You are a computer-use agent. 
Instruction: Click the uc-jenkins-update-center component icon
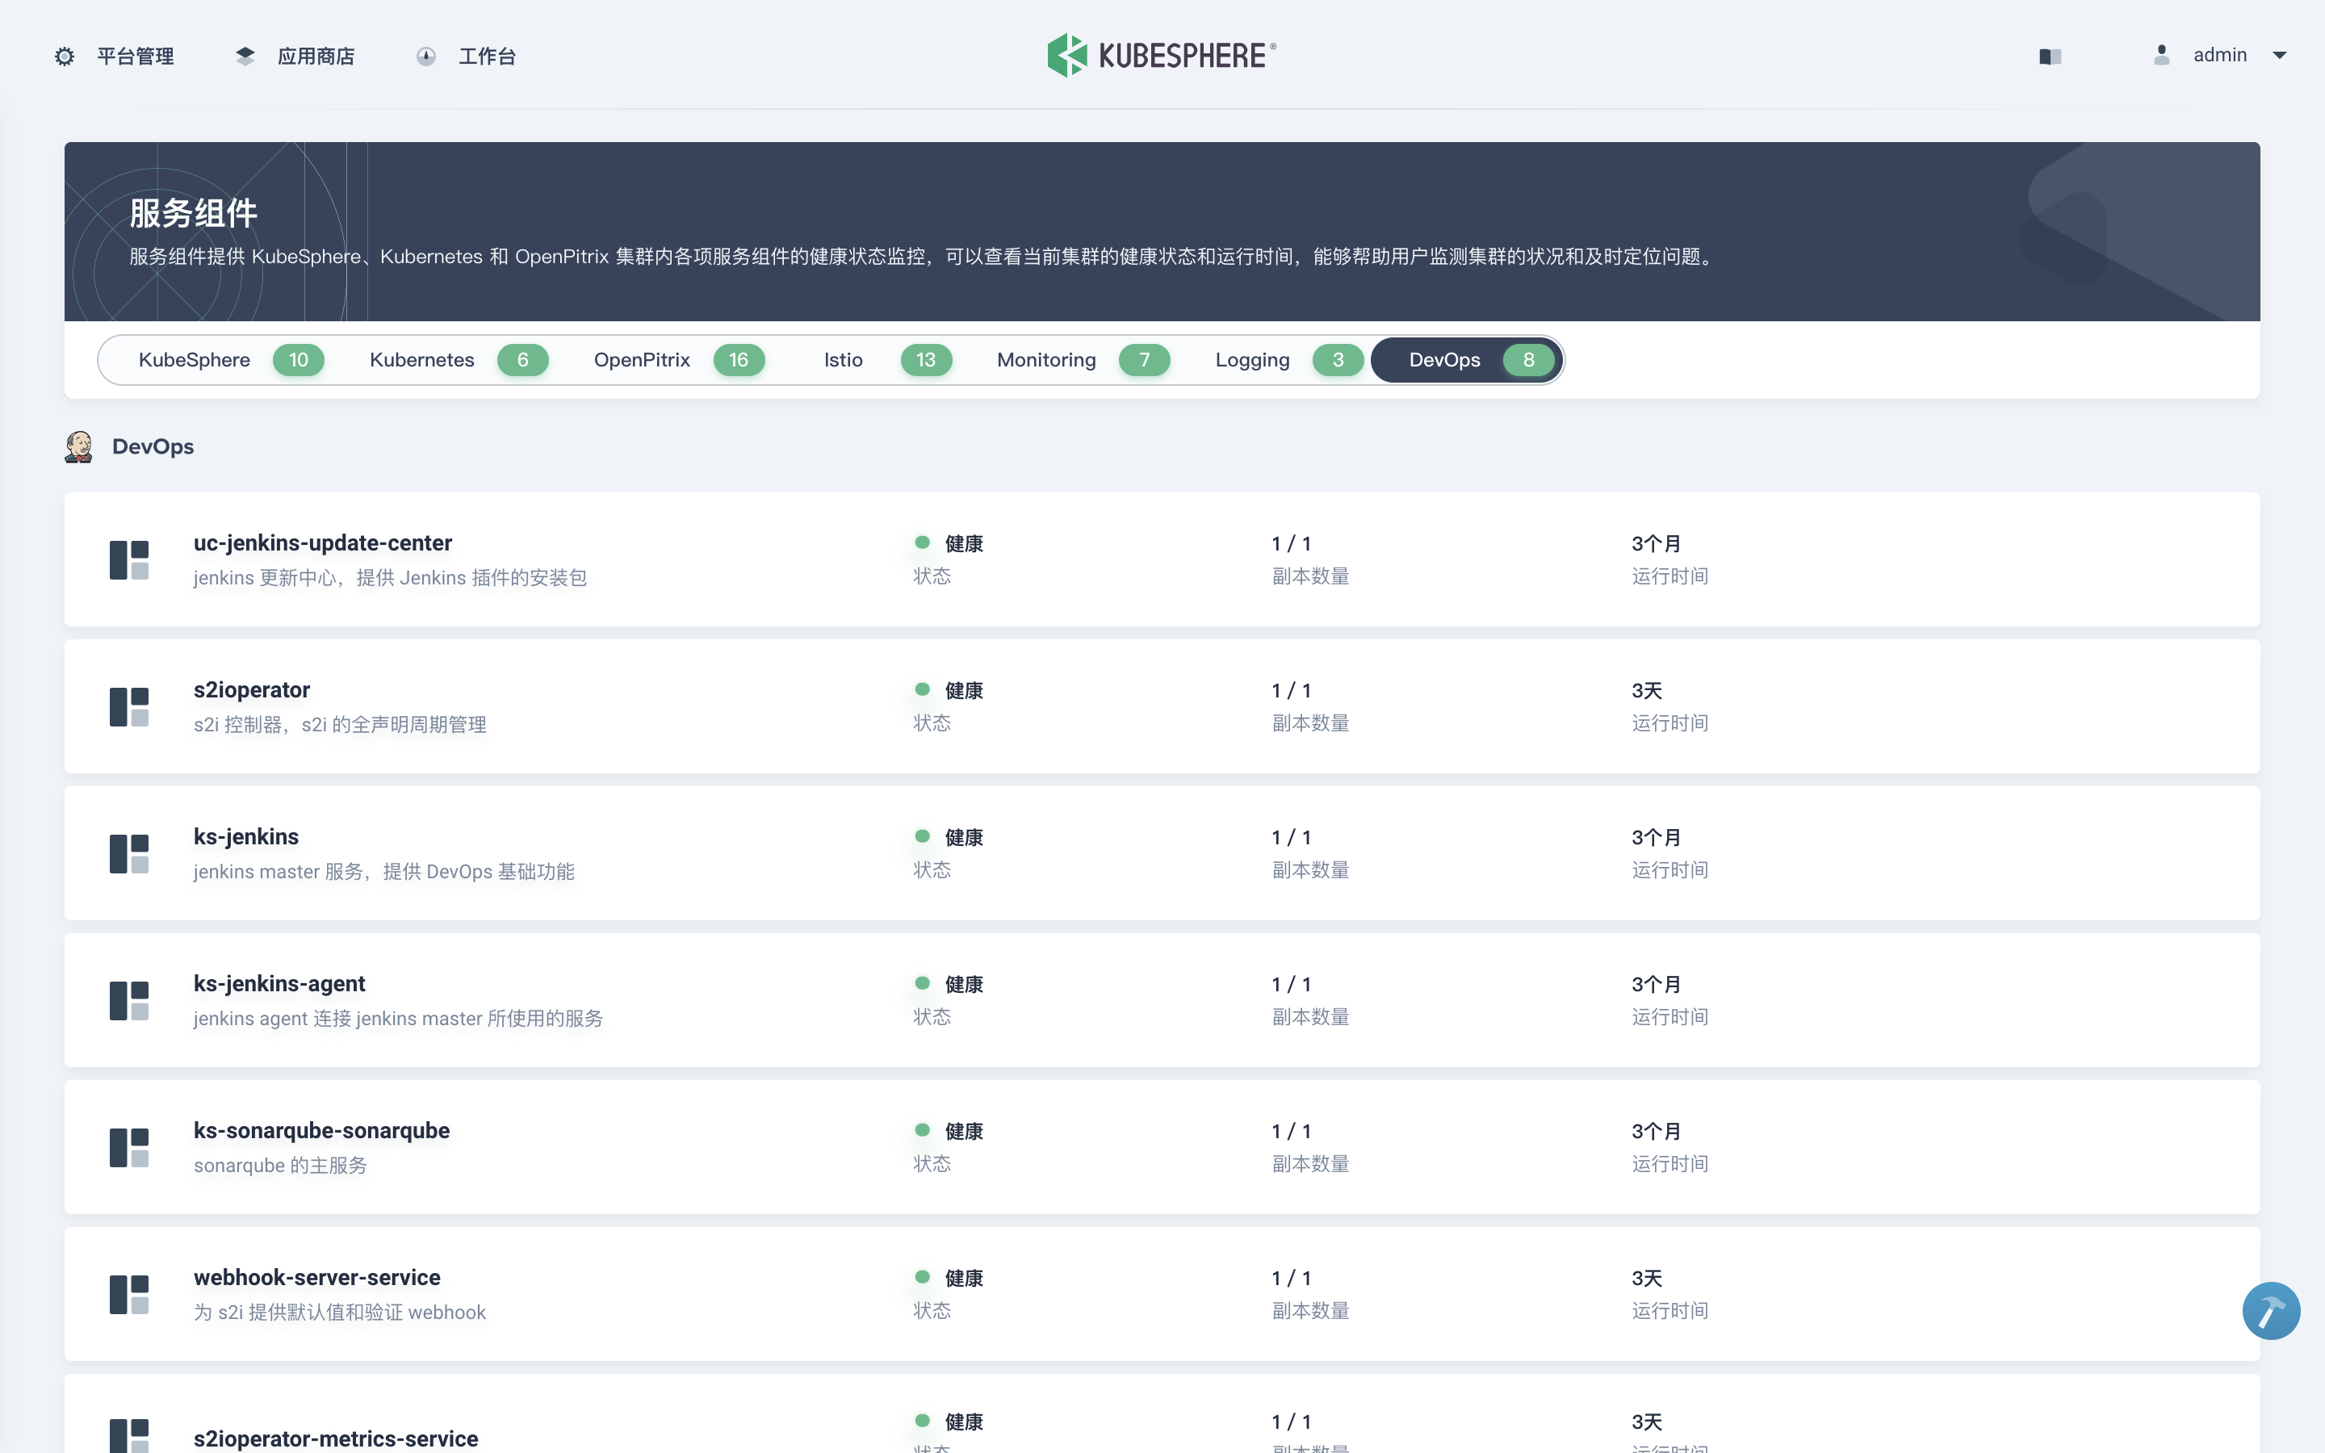click(128, 559)
